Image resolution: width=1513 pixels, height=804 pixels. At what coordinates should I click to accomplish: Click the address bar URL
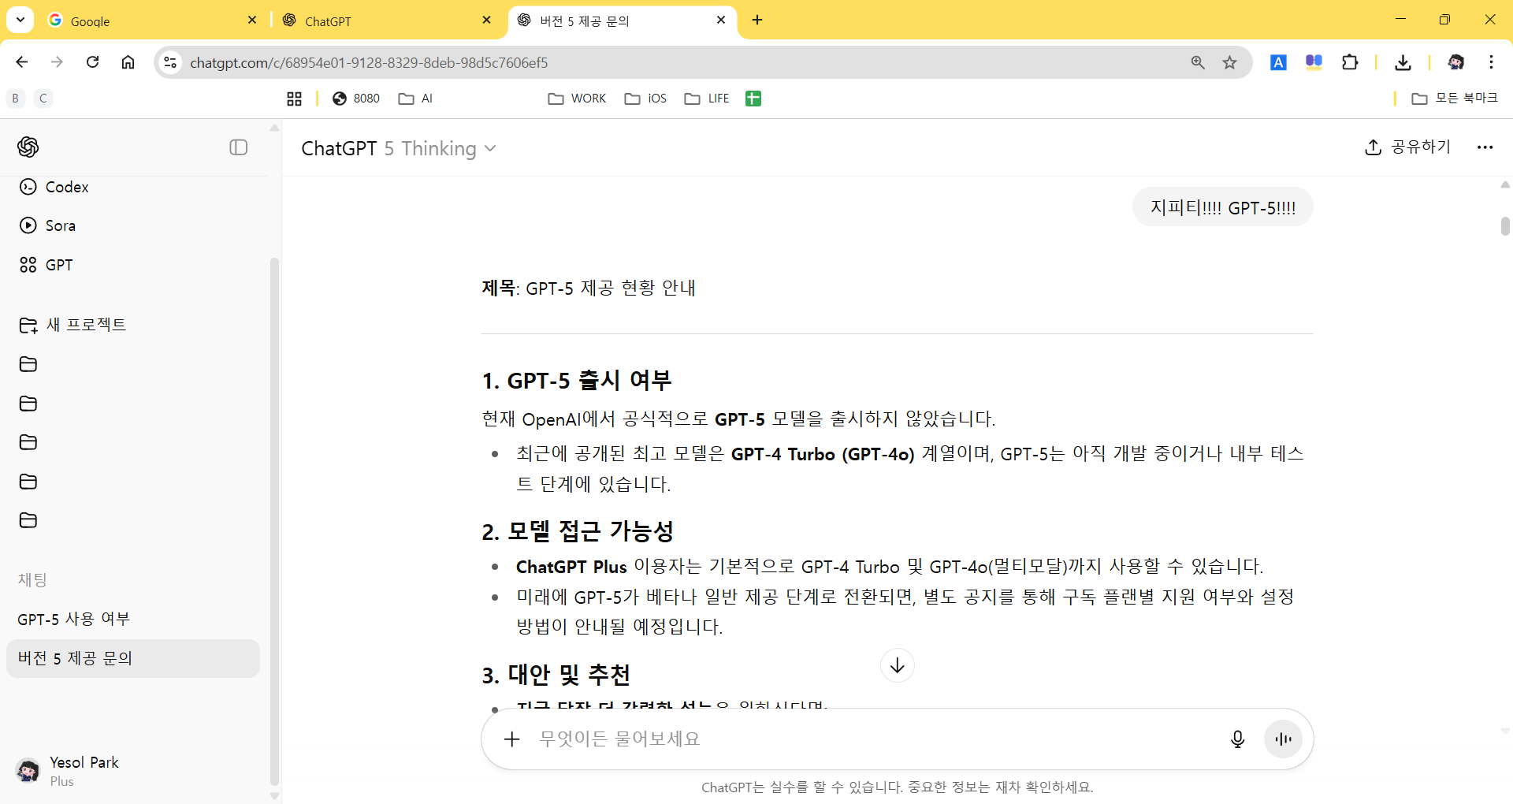[369, 63]
